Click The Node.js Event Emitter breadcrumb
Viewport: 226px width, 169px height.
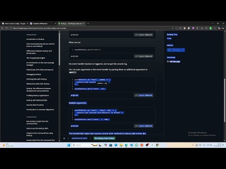105,138
